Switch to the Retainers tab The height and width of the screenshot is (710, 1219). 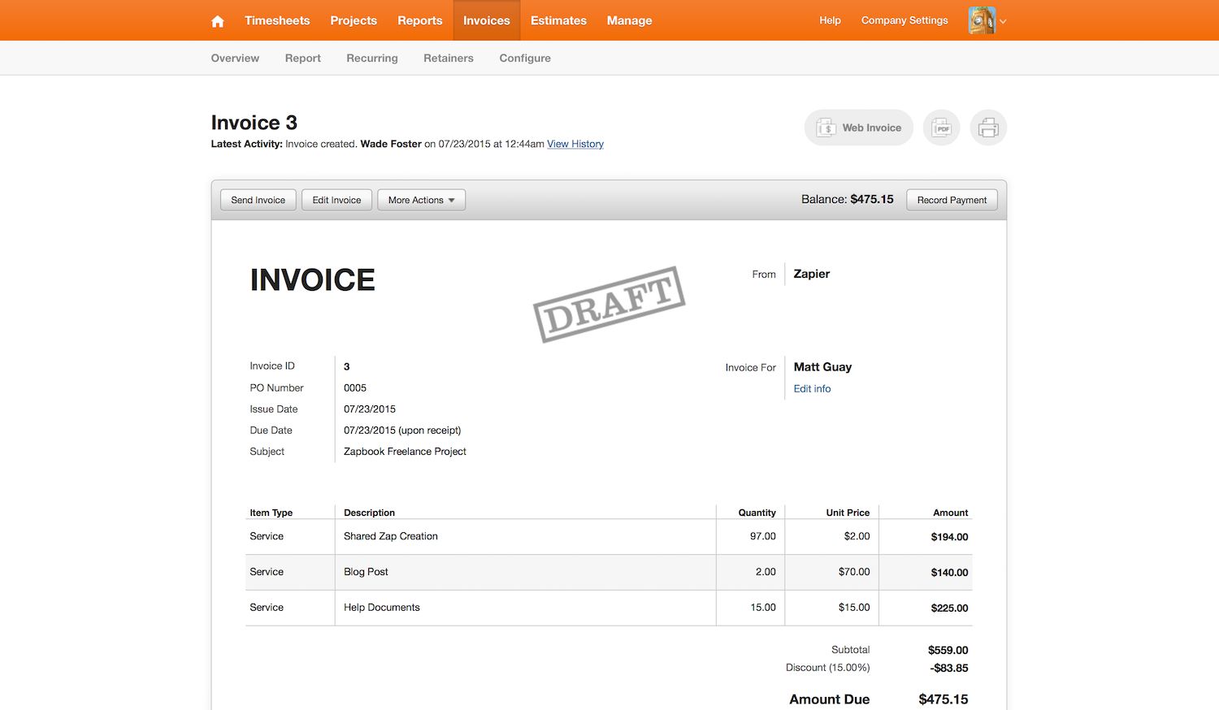point(448,58)
